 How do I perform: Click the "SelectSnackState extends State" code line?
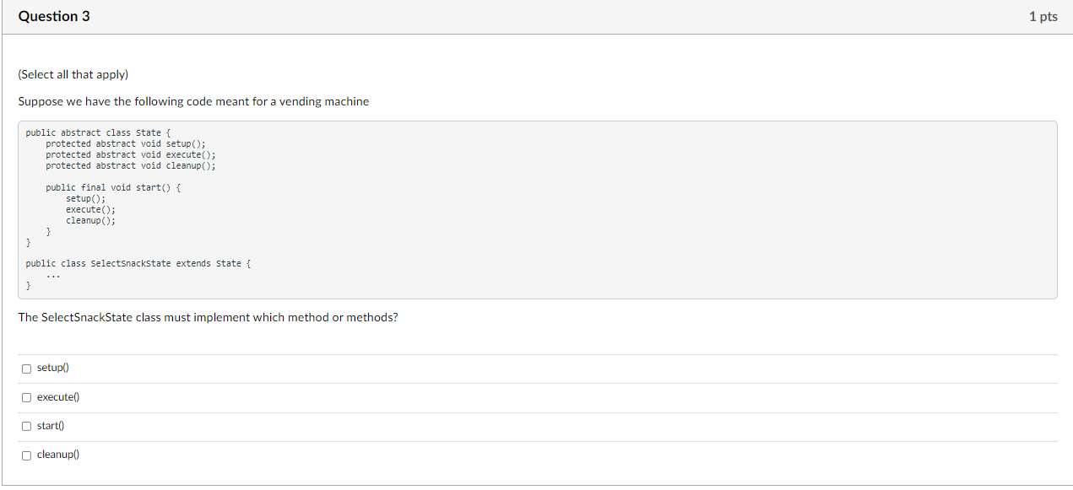point(138,263)
